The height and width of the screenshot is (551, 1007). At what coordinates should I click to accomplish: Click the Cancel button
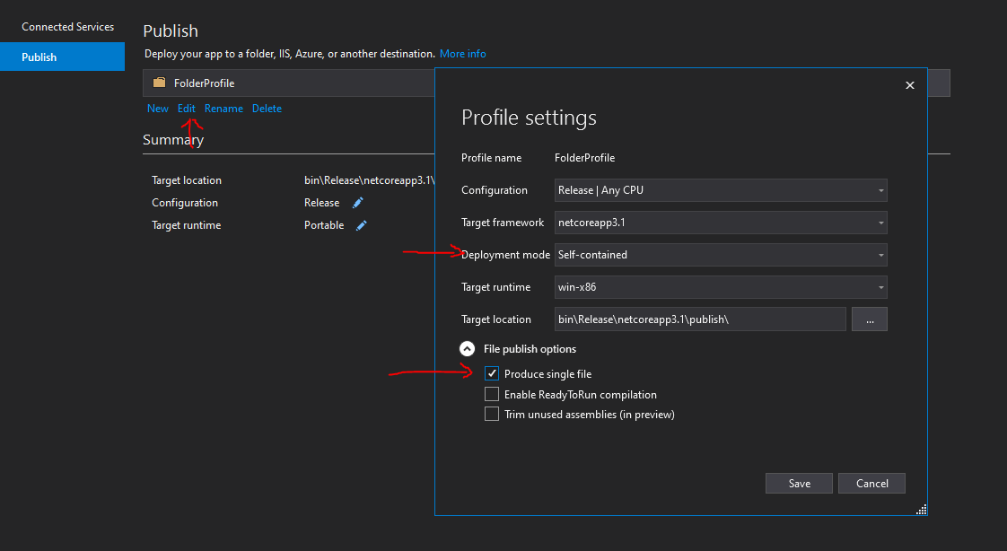click(x=871, y=484)
